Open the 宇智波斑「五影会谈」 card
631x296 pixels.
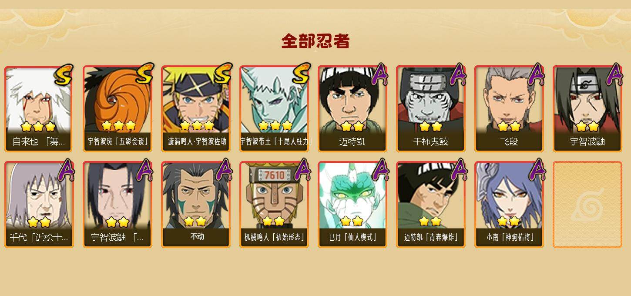117,109
